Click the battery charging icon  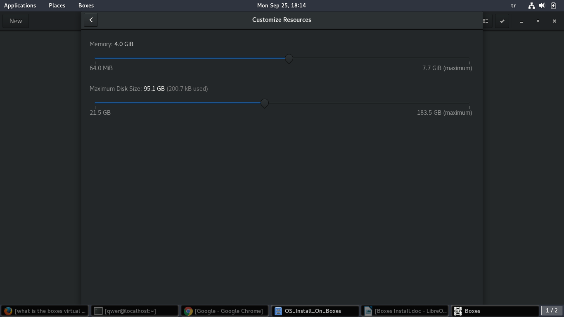point(553,5)
